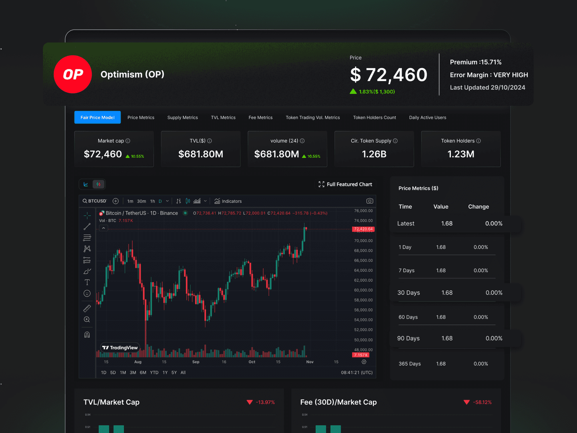
Task: Select the Text annotation tool
Action: pyautogui.click(x=87, y=282)
